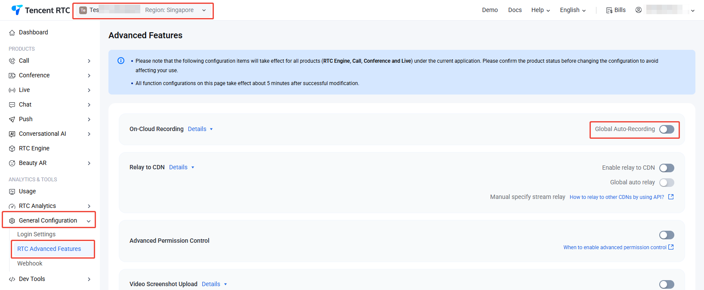Screen dimensions: 704x290
Task: Click the Dashboard home icon
Action: click(12, 33)
